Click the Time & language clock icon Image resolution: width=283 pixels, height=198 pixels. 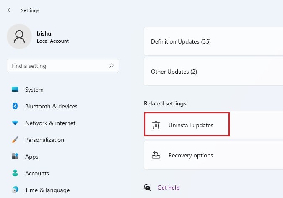click(15, 190)
